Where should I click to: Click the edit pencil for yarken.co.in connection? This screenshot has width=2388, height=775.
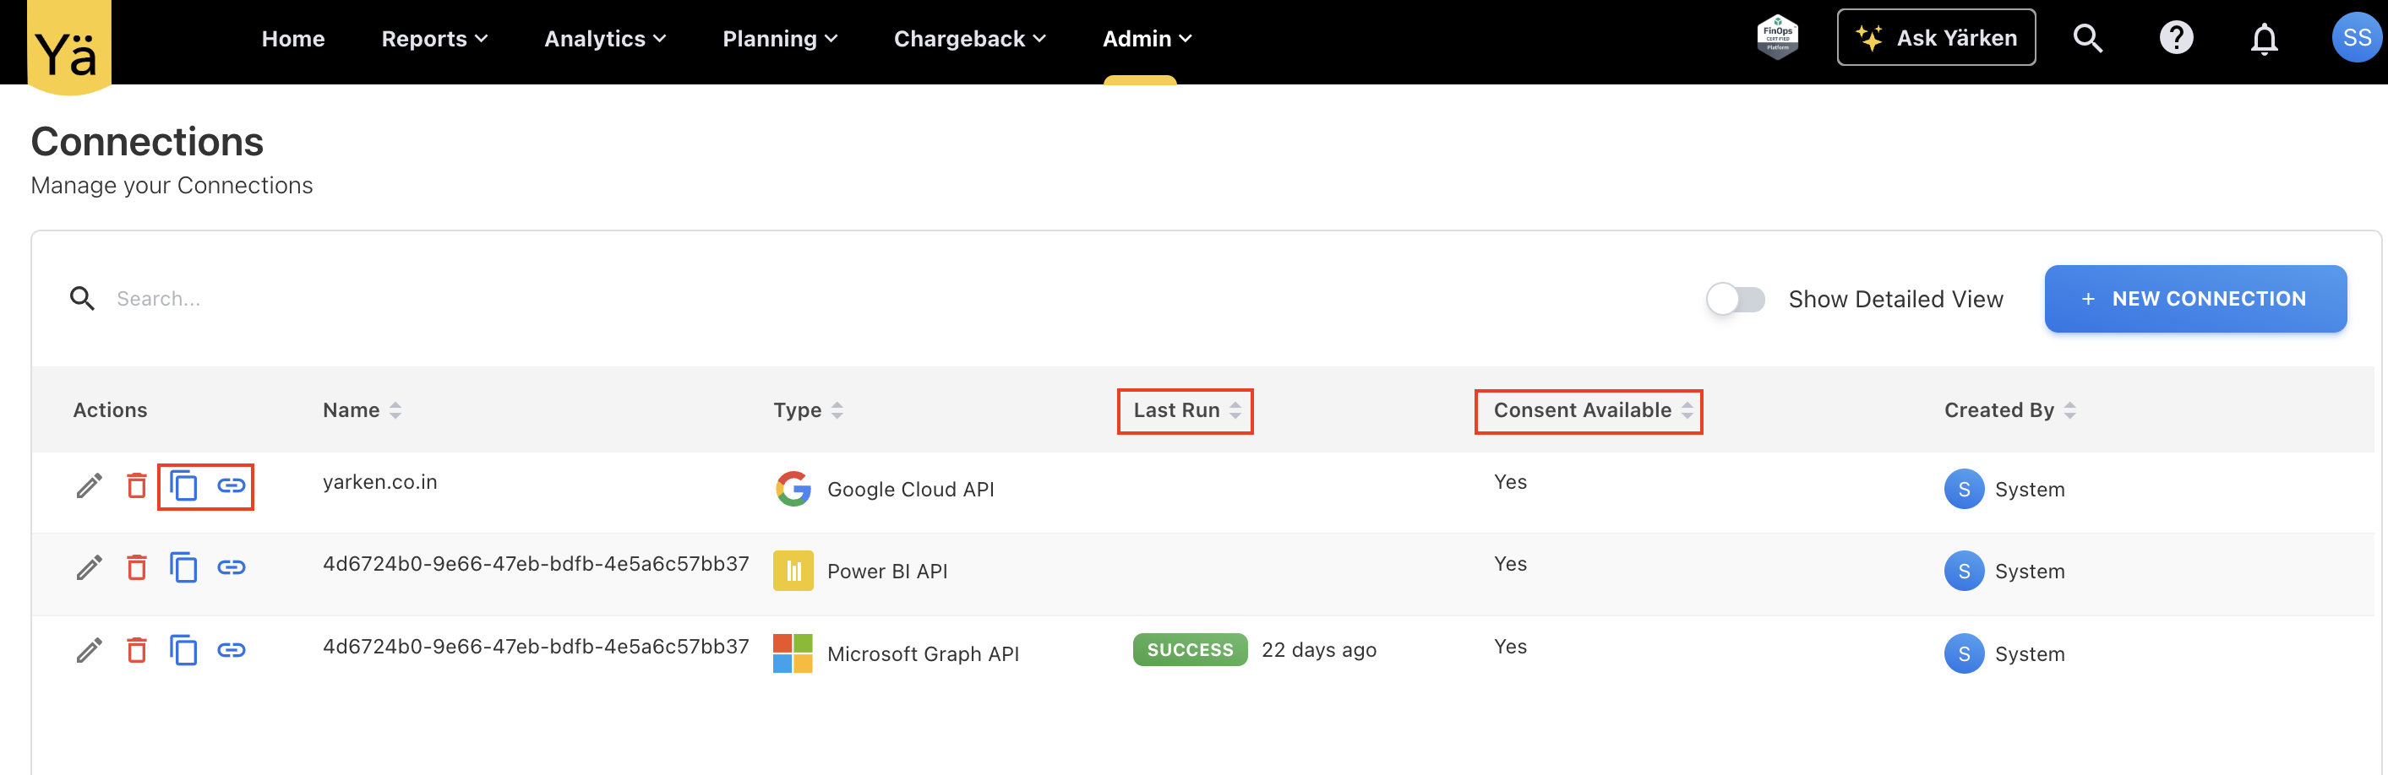coord(89,485)
